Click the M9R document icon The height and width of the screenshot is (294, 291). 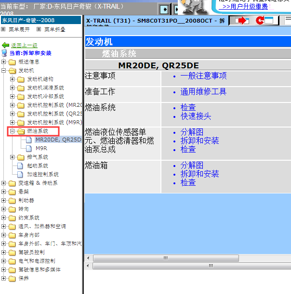(29, 148)
